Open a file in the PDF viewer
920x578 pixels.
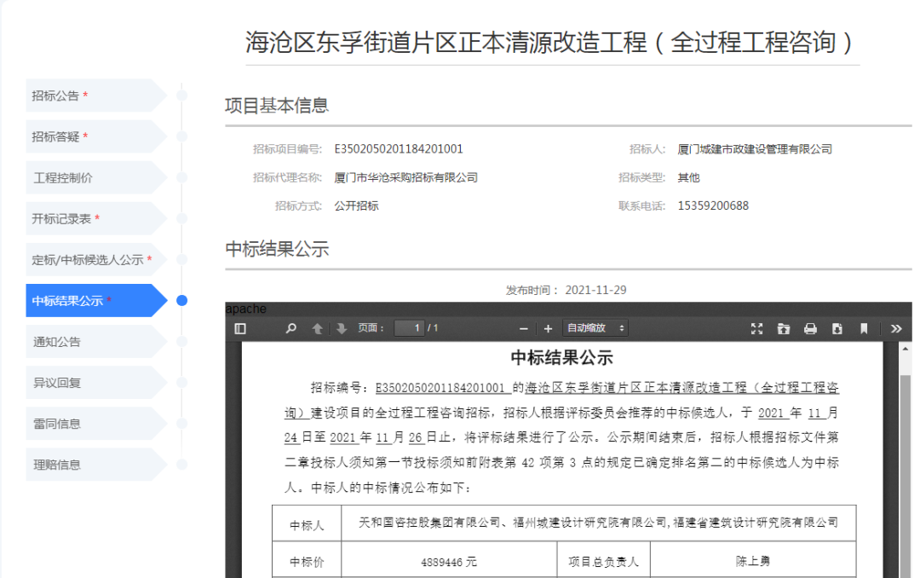click(784, 328)
